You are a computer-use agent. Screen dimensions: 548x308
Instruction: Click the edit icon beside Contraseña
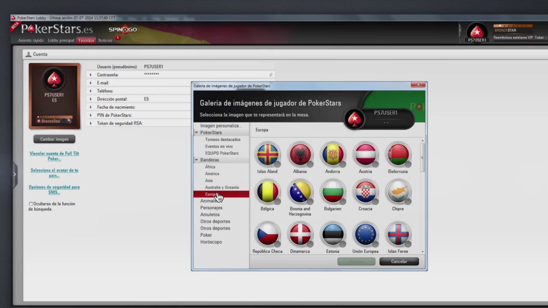(271, 75)
